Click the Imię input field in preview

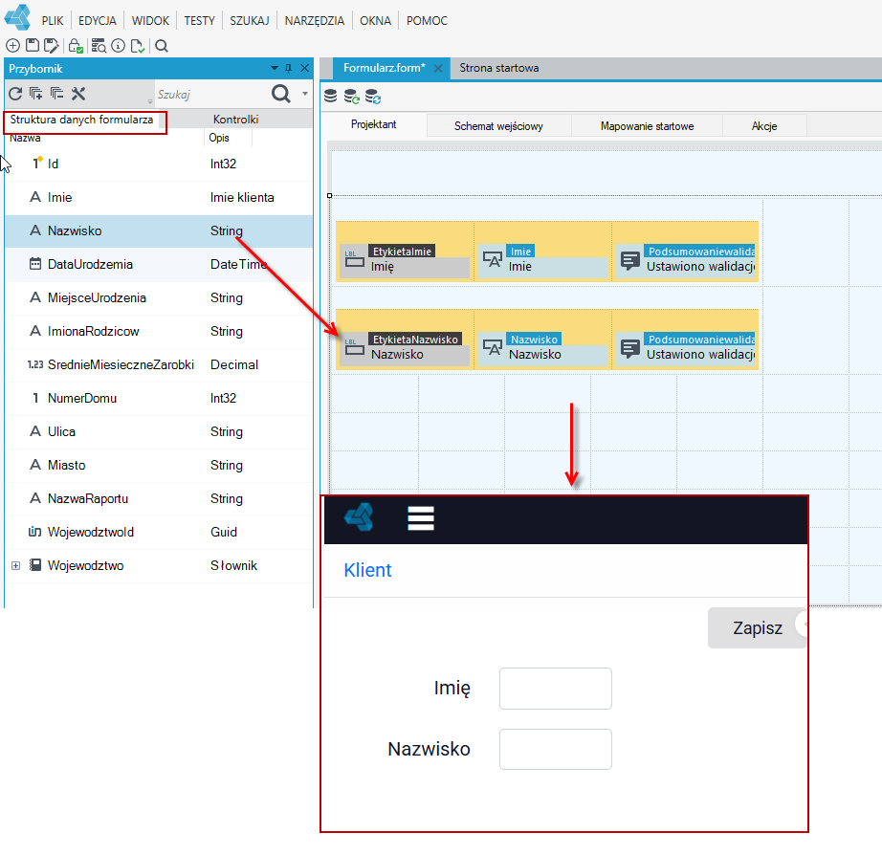click(x=556, y=689)
